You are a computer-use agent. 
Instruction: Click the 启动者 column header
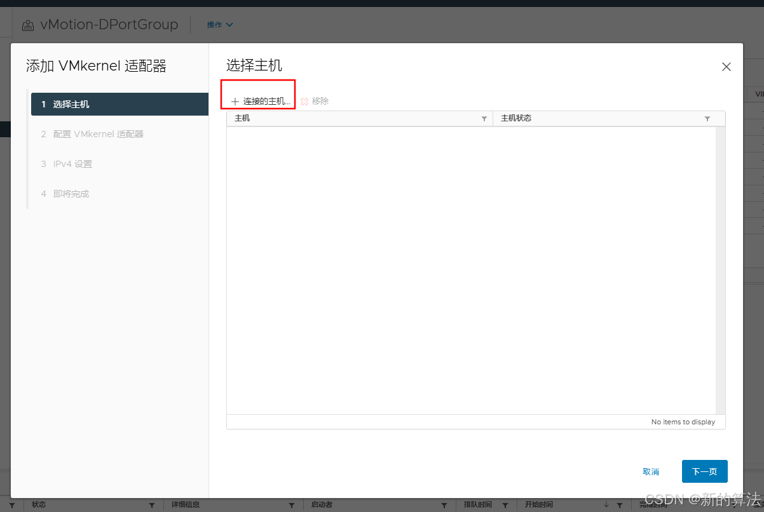(322, 504)
